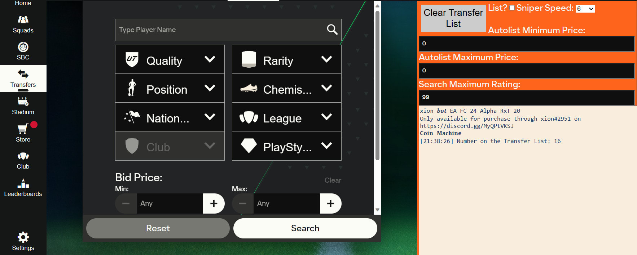
Task: Clear the bid price values
Action: [x=333, y=180]
